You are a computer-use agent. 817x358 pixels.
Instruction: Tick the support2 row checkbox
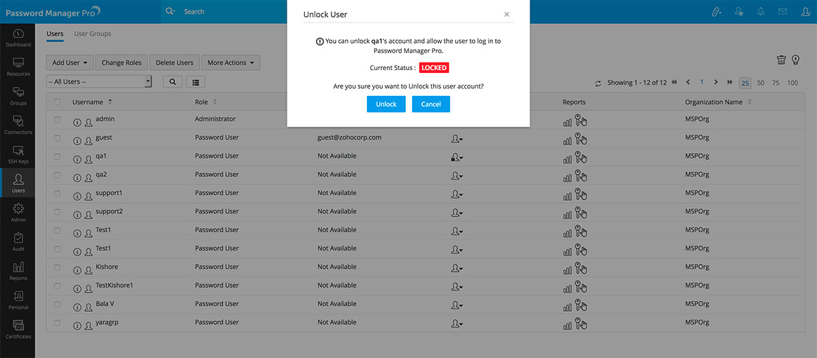click(x=57, y=212)
